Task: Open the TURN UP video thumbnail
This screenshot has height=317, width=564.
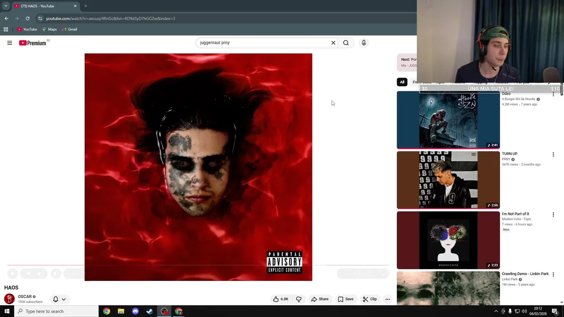Action: click(x=448, y=180)
